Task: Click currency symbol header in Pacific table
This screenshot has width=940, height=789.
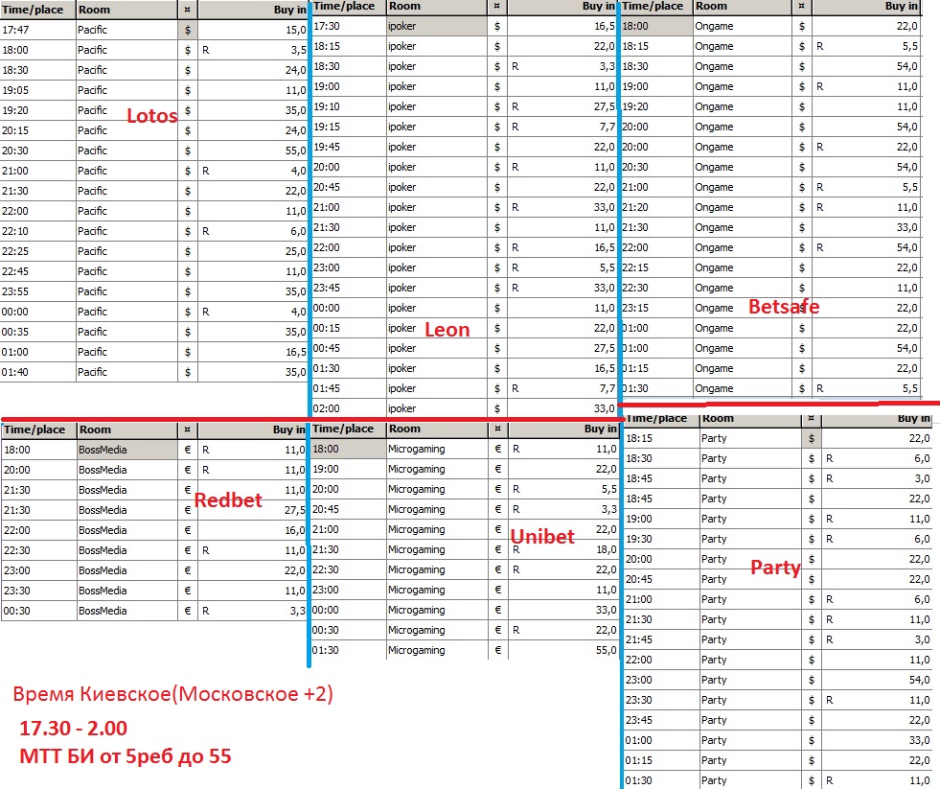Action: [188, 10]
